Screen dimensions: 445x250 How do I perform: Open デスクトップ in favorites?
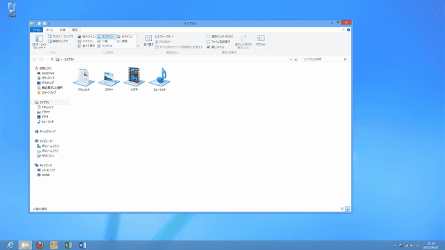pos(45,83)
